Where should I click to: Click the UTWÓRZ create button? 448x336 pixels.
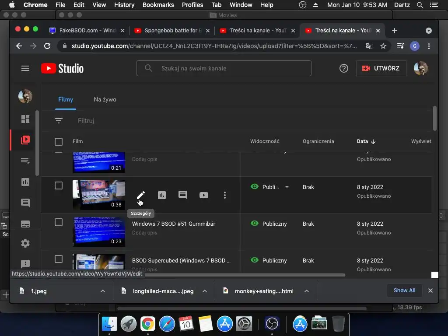[381, 68]
